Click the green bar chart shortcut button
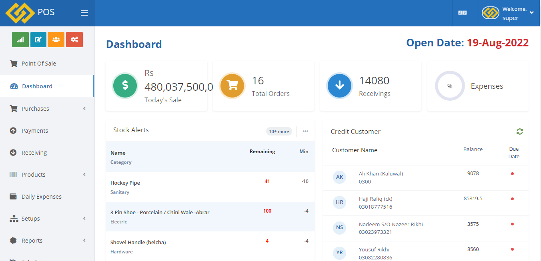The image size is (541, 261). (20, 40)
